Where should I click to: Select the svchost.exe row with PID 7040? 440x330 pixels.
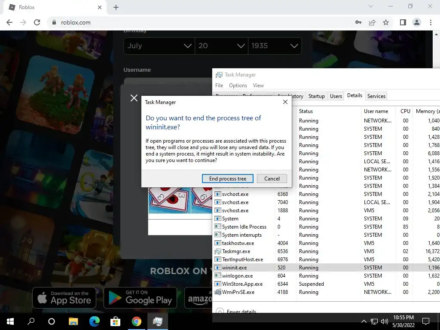click(327, 202)
